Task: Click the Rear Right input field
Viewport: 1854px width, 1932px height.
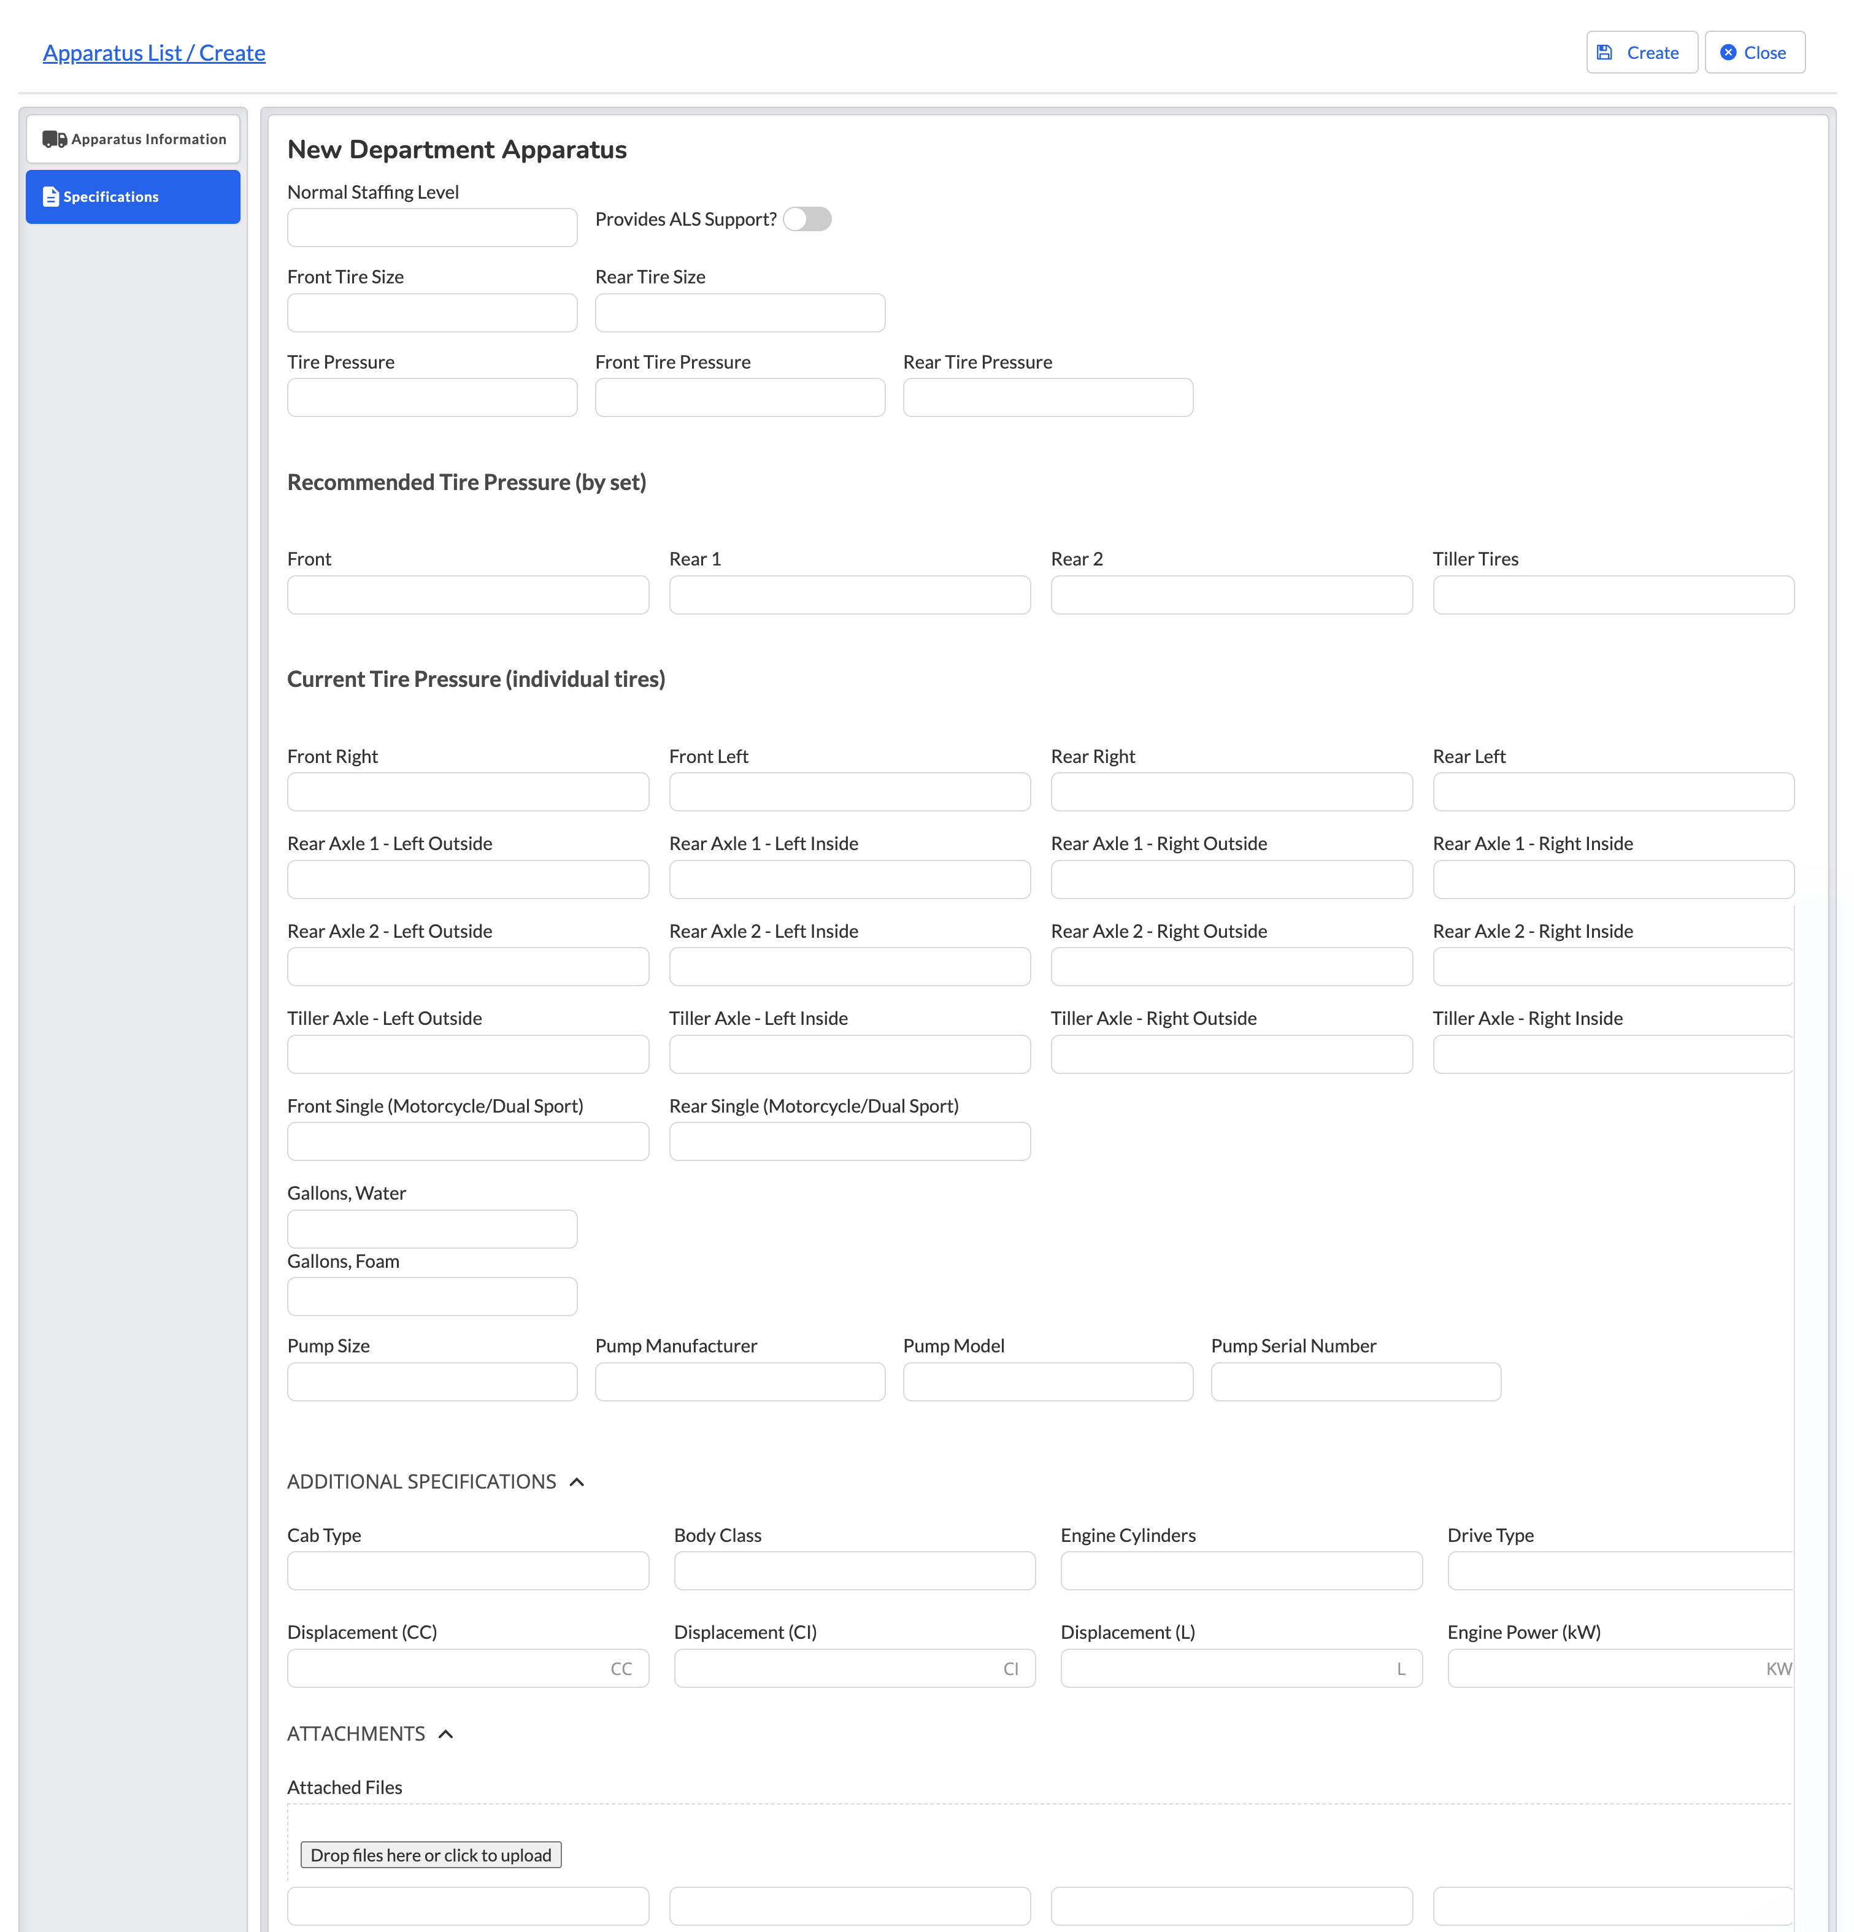Action: point(1231,792)
